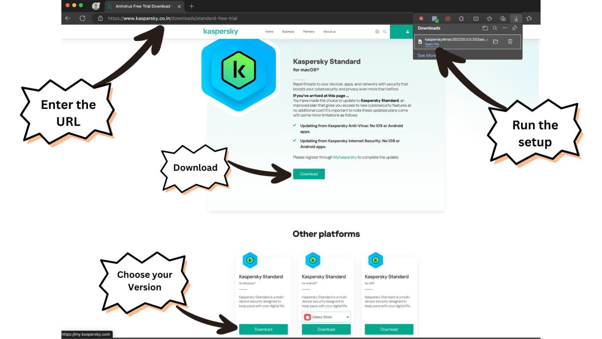This screenshot has width=602, height=339.
Task: Click Open File under the downloaded item
Action: coord(432,44)
